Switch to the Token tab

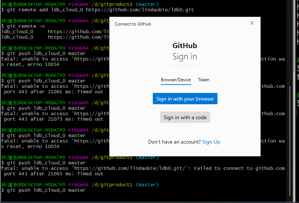[x=204, y=80]
